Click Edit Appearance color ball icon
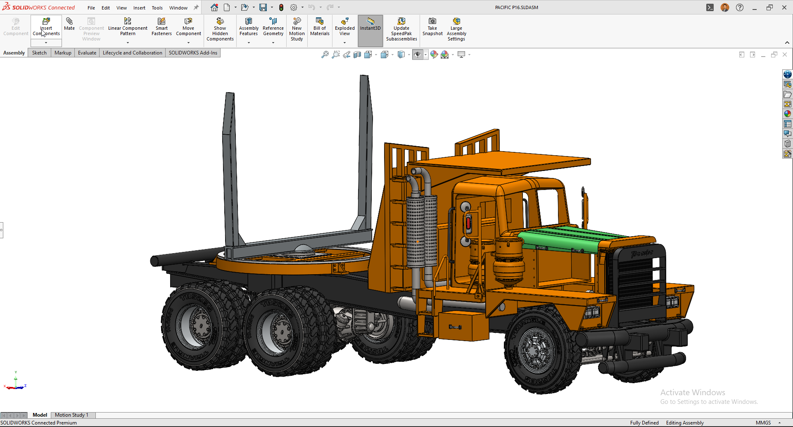Viewport: 793px width, 427px height. [x=434, y=55]
